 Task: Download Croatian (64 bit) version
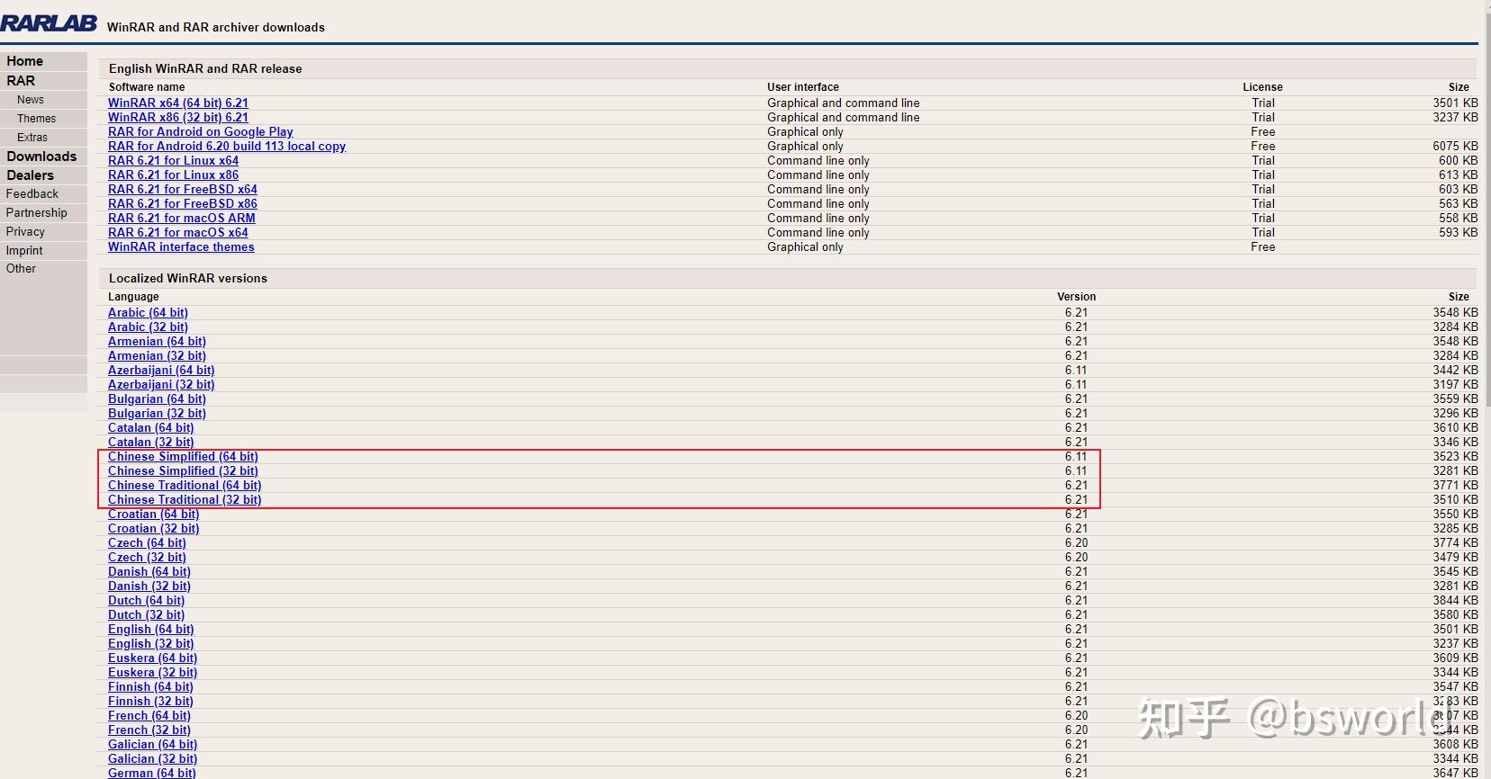pos(154,515)
